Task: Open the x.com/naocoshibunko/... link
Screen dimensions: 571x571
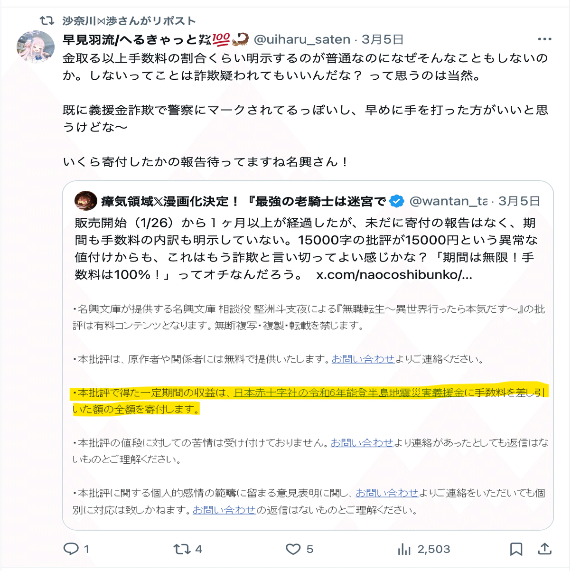Action: click(394, 275)
